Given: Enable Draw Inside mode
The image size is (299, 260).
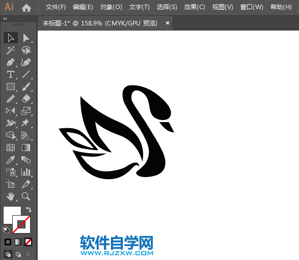Looking at the screenshot, I should coord(28,254).
